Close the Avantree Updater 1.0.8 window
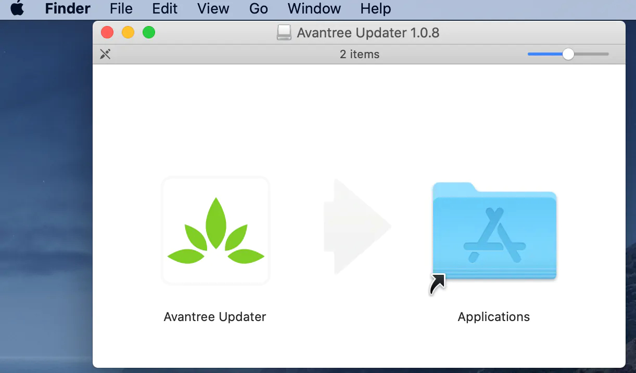 point(107,33)
